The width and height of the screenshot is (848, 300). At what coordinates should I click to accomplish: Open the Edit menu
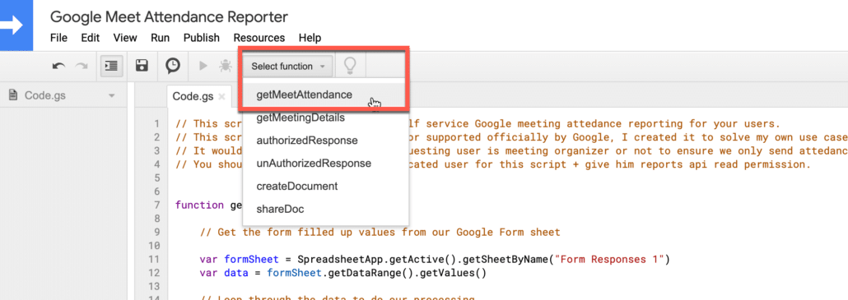tap(91, 38)
